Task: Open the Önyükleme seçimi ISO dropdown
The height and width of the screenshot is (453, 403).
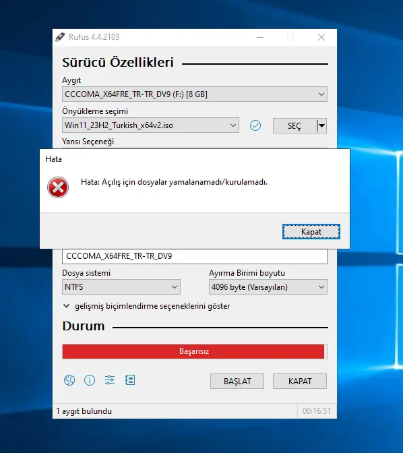Action: pyautogui.click(x=150, y=125)
